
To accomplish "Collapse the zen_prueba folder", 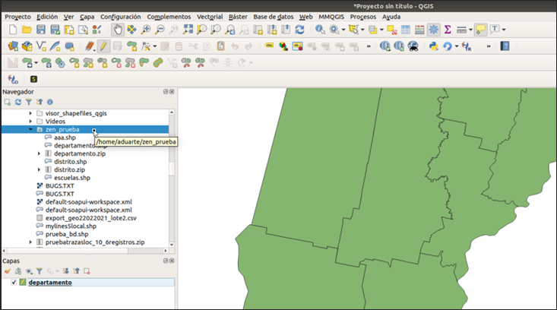I will click(31, 129).
